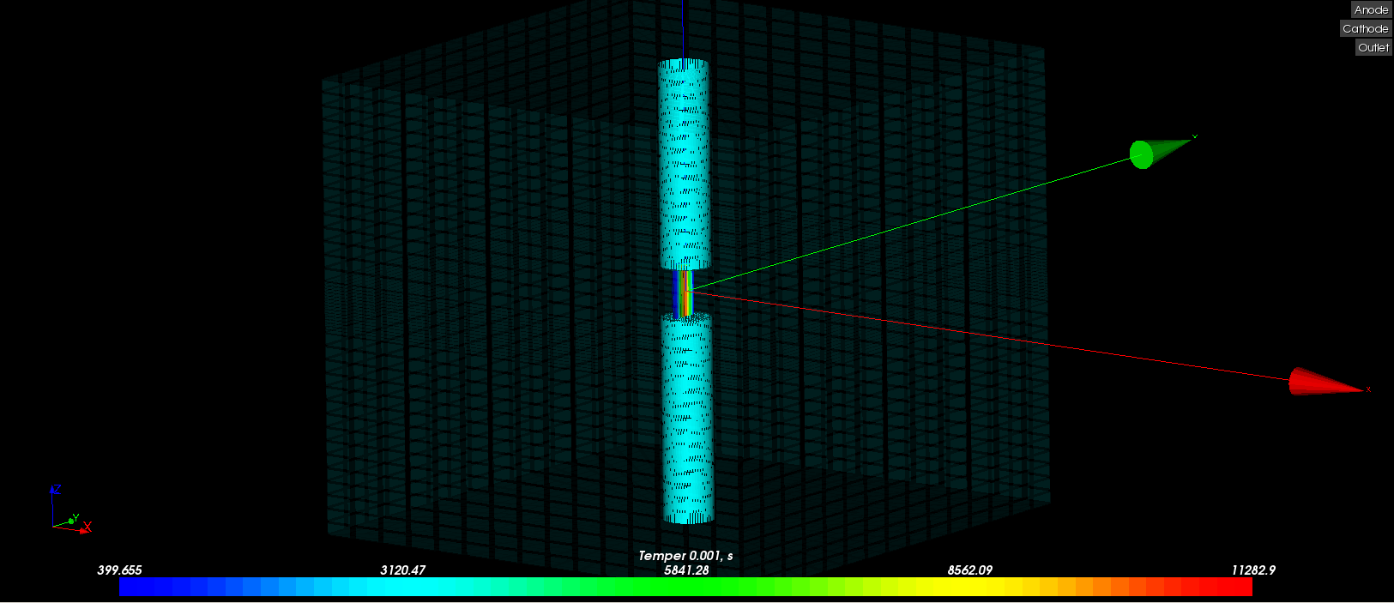Select the upper cyan electrode cylinder

coord(684,163)
